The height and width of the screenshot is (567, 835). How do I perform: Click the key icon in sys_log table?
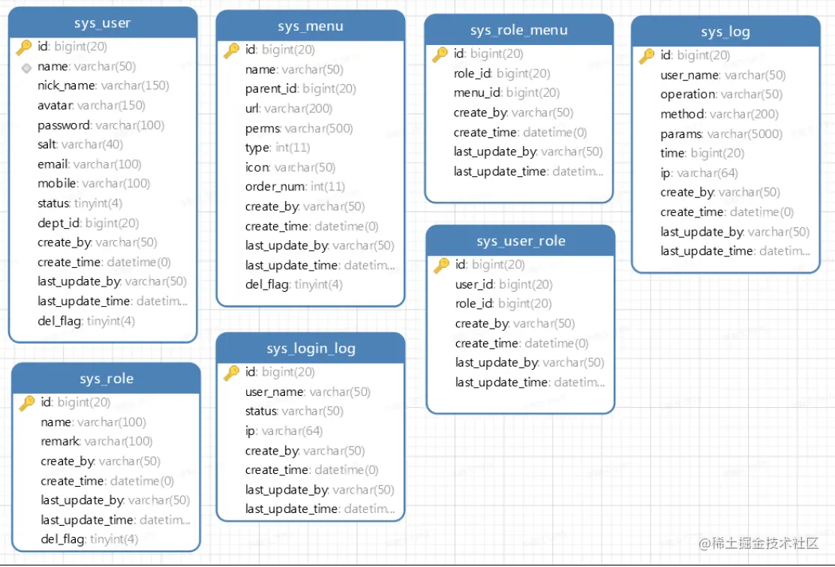click(647, 56)
